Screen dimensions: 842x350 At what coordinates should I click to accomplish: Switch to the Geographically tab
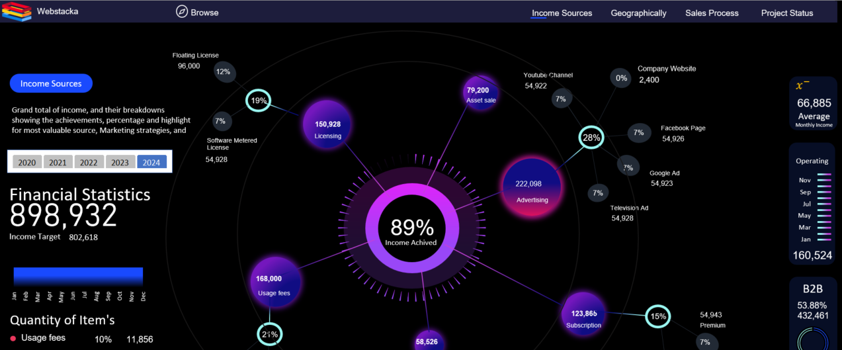[638, 13]
